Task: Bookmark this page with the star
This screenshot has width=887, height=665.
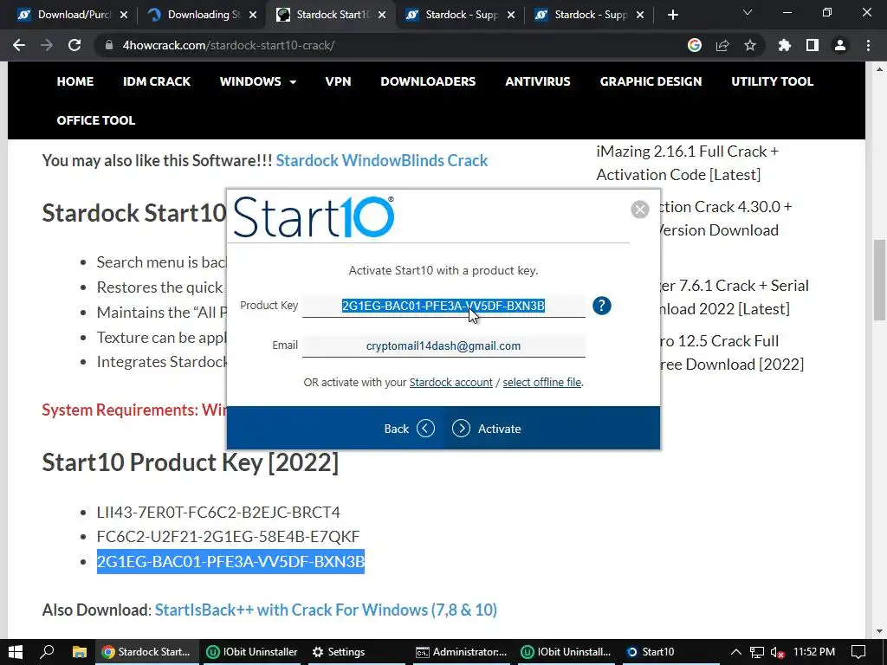Action: click(750, 45)
